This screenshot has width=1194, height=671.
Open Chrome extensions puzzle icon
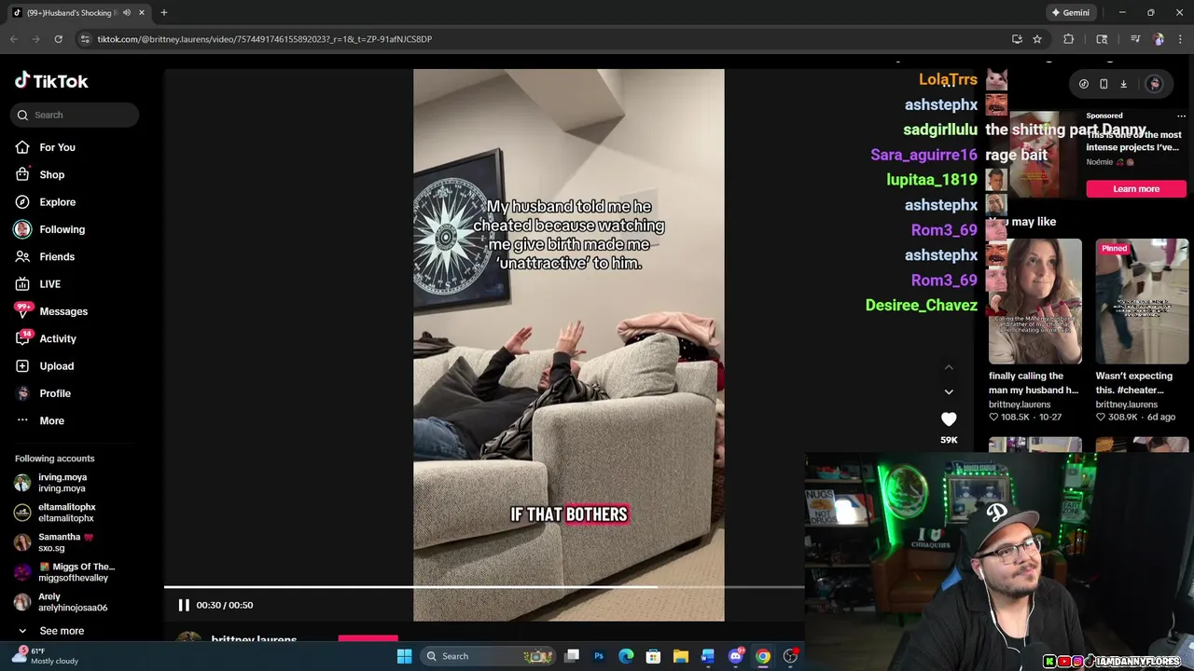pos(1069,39)
